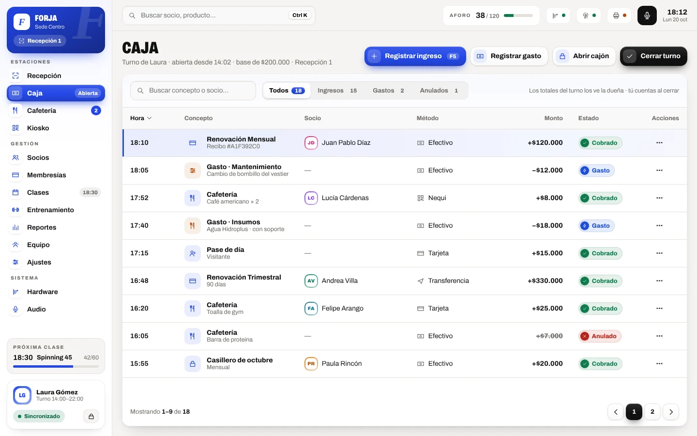The width and height of the screenshot is (697, 436).
Task: Open Reportes in the sidebar
Action: pos(56,227)
